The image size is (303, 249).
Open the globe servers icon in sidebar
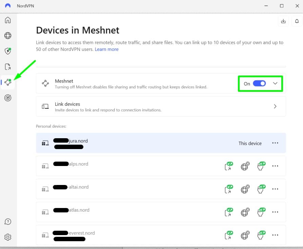[8, 36]
